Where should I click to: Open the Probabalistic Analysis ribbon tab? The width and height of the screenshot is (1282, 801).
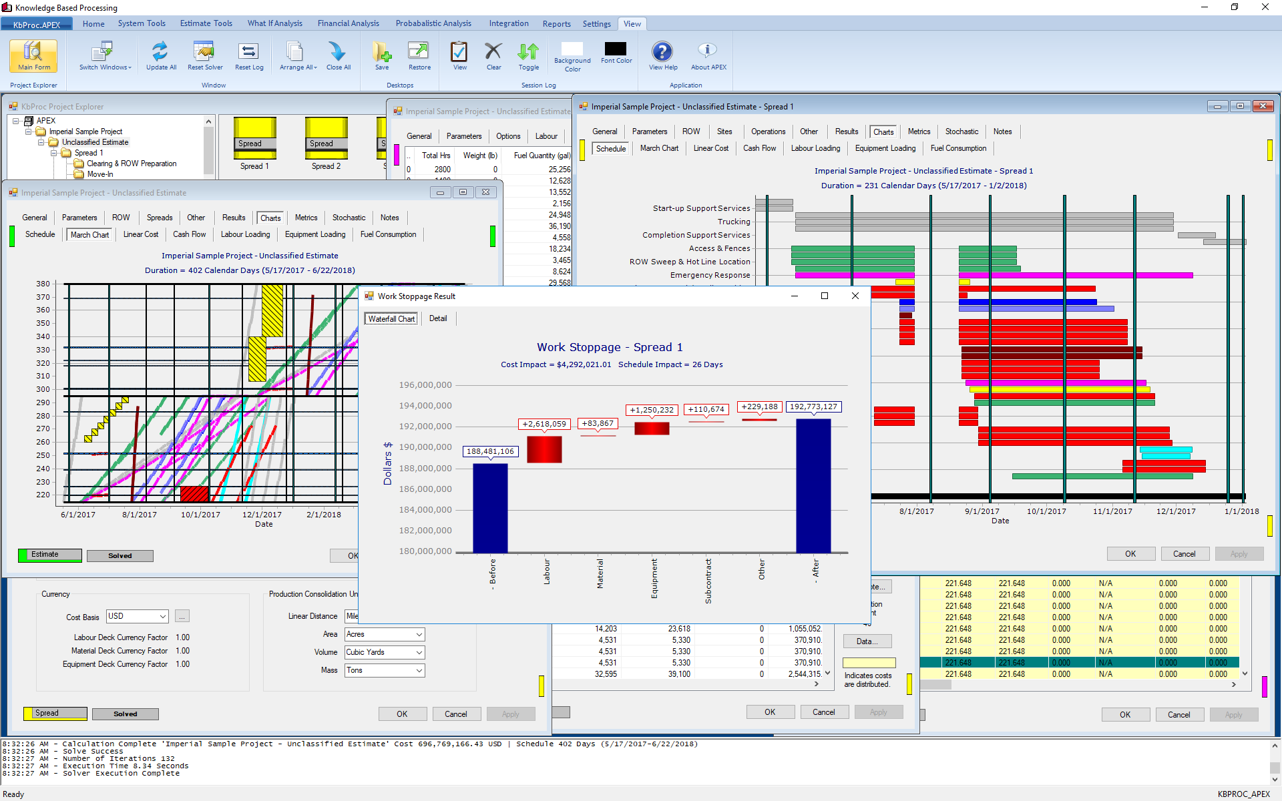(433, 23)
